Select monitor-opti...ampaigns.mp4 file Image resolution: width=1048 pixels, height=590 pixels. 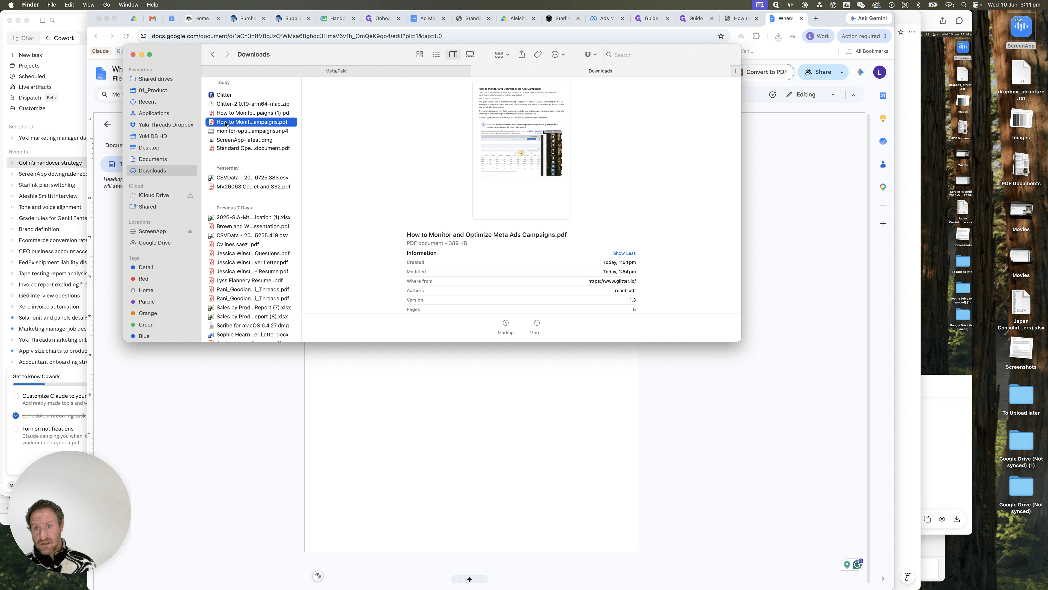pos(252,131)
